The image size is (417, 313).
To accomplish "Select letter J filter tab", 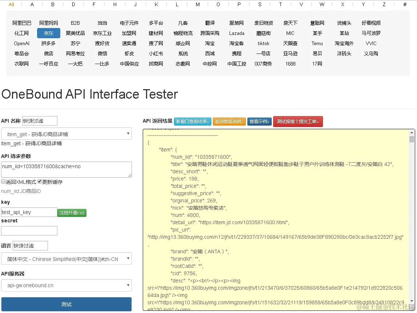I will (x=135, y=4).
